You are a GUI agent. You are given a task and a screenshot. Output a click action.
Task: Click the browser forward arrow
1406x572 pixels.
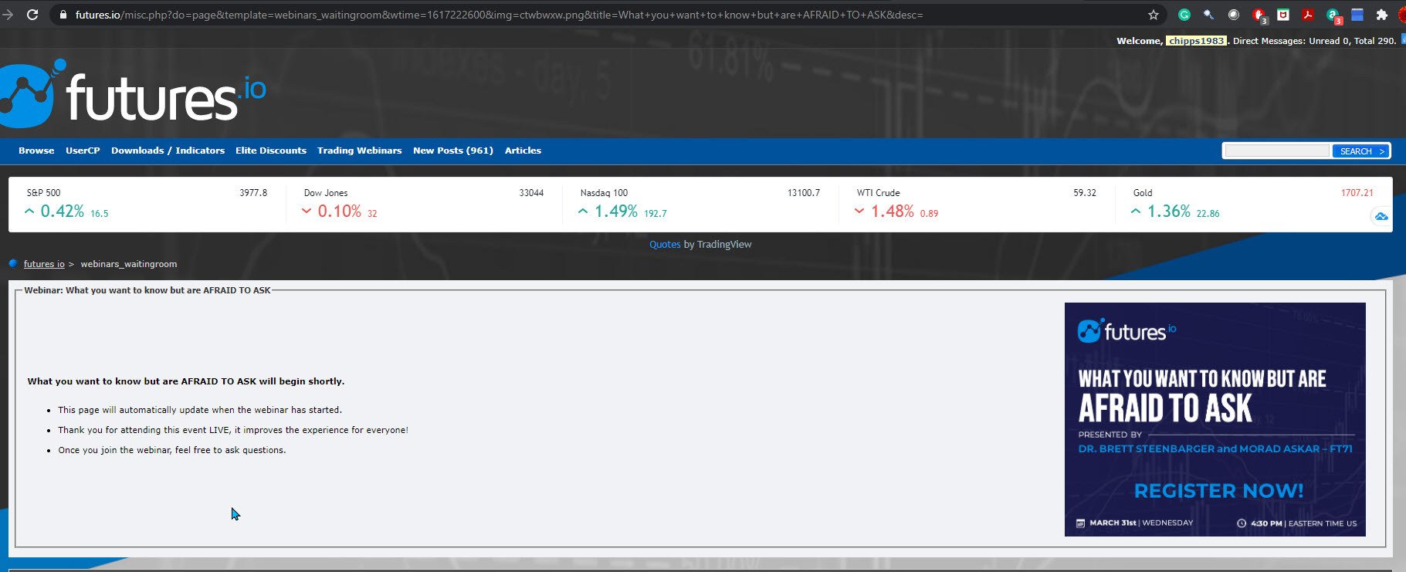[7, 15]
